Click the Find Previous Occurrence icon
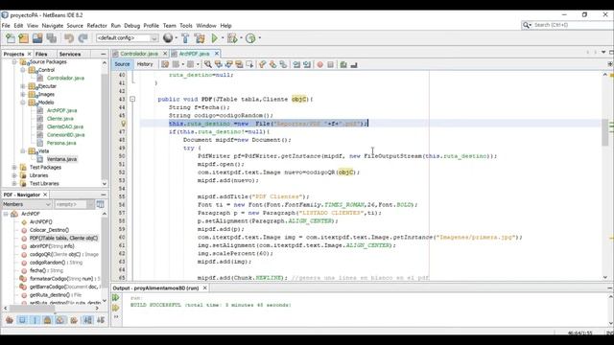This screenshot has height=345, width=614. pyautogui.click(x=218, y=64)
